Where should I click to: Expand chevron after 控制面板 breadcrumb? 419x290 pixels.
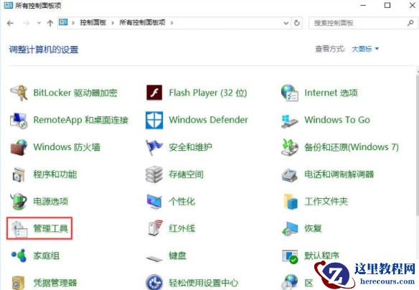113,23
